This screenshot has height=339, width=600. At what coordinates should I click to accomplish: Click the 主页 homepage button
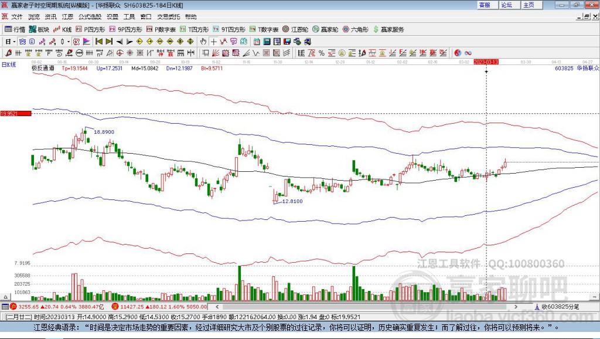click(531, 5)
